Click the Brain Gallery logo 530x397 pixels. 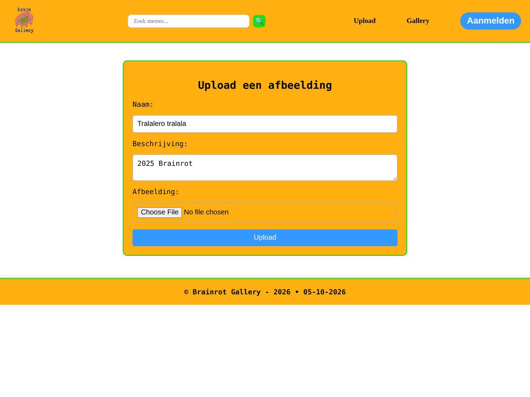coord(24,20)
